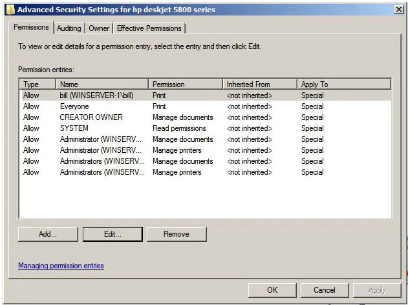Image resolution: width=408 pixels, height=305 pixels.
Task: Click the Edit... button
Action: coord(113,234)
